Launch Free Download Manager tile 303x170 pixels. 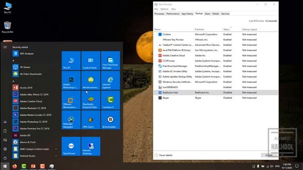click(110, 60)
